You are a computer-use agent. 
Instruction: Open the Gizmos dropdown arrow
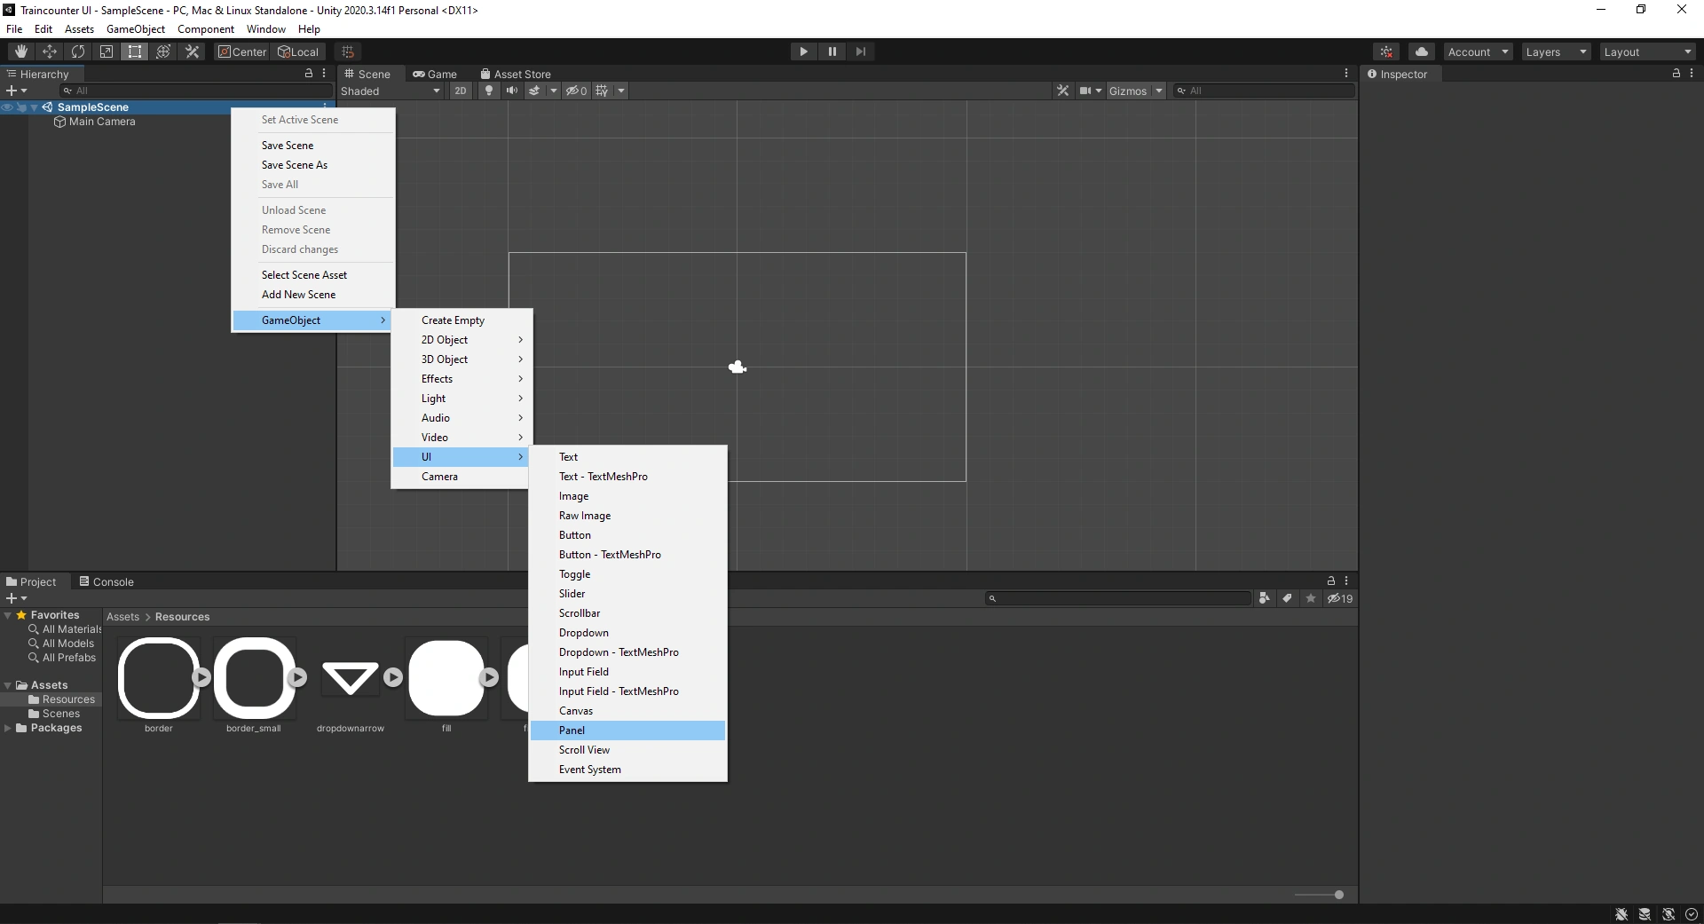[1159, 91]
